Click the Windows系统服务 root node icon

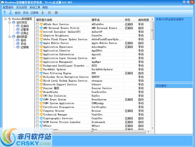[9, 19]
